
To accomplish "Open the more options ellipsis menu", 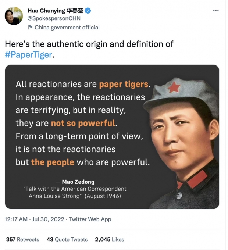I will [216, 11].
